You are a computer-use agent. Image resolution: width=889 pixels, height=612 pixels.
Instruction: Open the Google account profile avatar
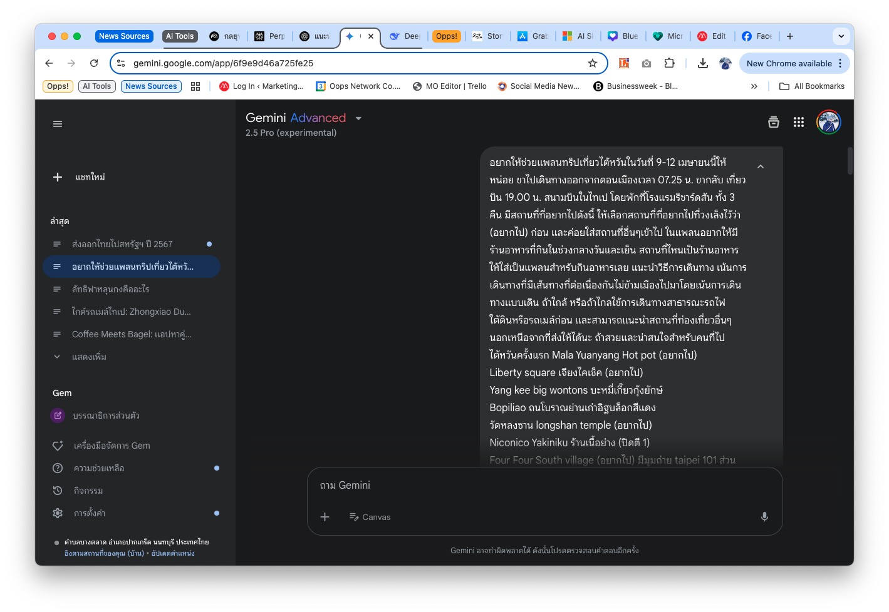[x=828, y=122]
